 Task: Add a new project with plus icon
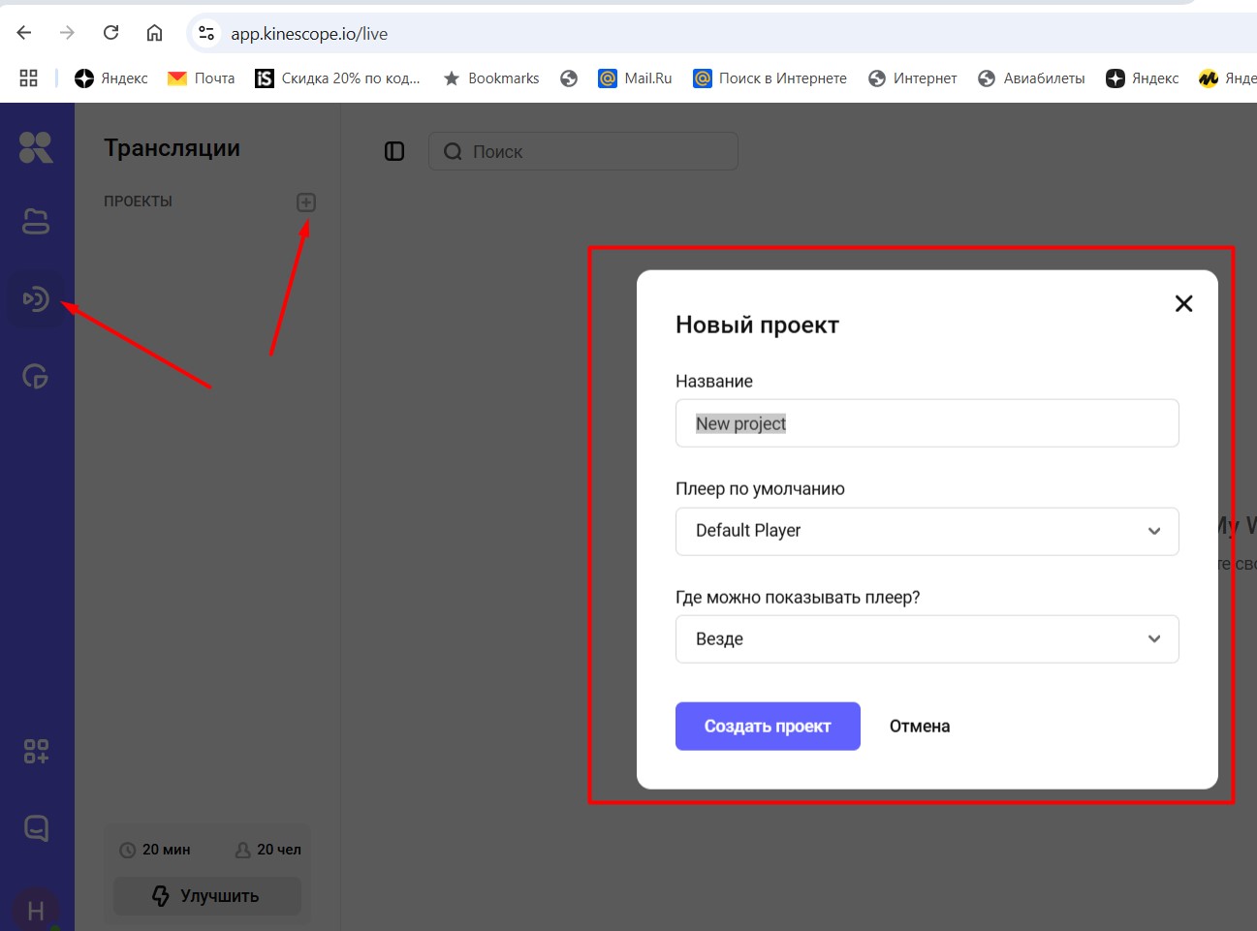(306, 202)
